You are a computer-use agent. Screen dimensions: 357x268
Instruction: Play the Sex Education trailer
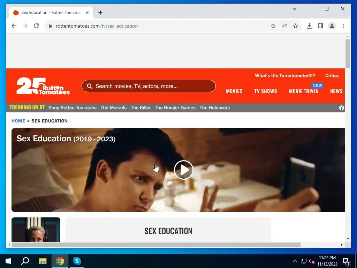[183, 170]
